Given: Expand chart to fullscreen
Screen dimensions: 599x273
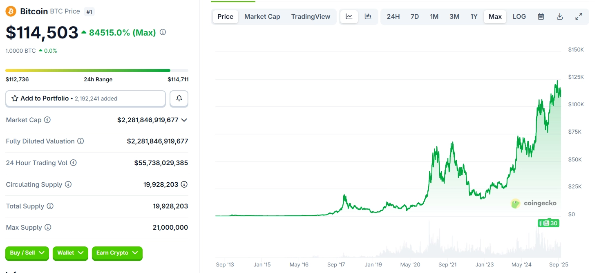Looking at the screenshot, I should click(x=579, y=17).
